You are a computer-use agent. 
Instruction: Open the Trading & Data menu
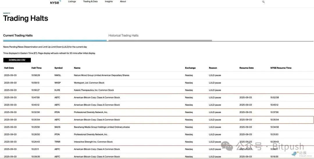(x=90, y=1)
